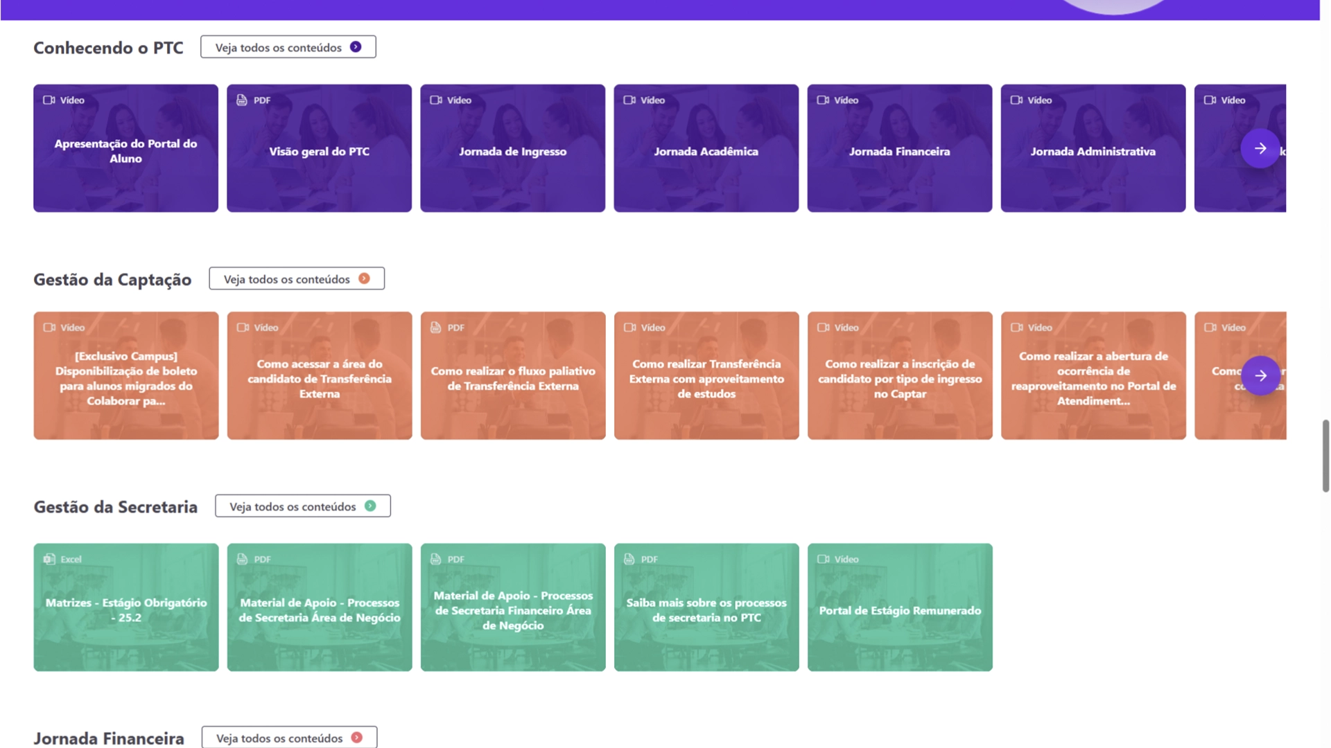The image size is (1331, 748).
Task: Click the next arrow in the Conhecendo o PTC carousel
Action: [x=1260, y=148]
